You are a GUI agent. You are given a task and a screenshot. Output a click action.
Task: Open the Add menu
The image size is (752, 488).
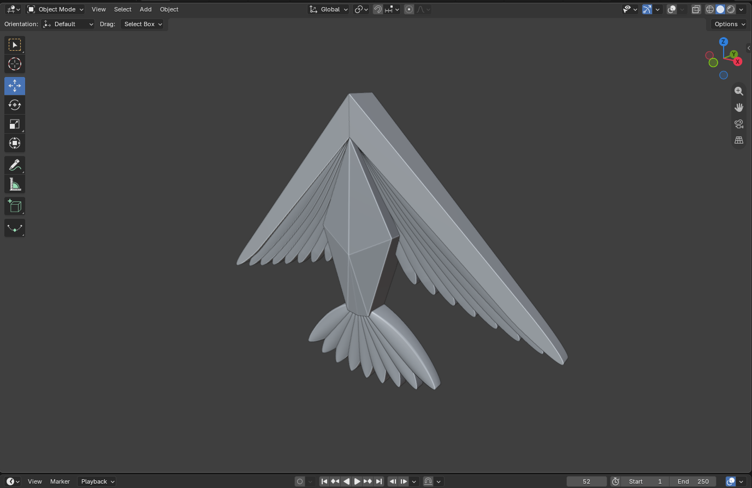[x=146, y=9]
